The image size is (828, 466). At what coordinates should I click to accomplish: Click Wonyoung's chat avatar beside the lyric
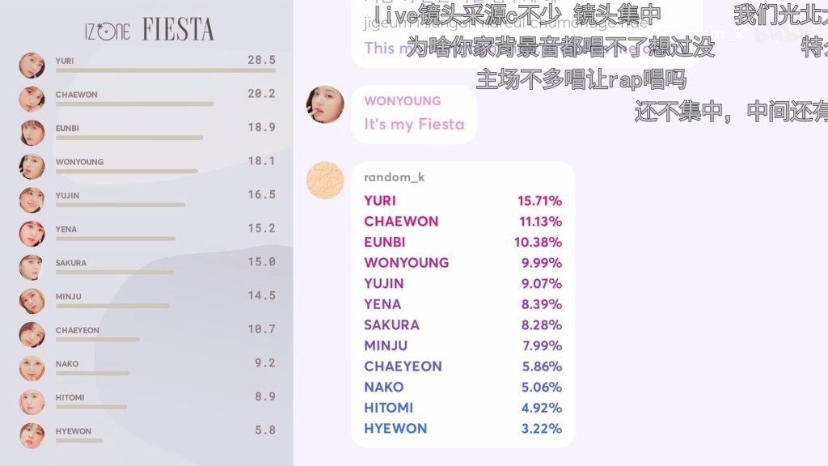click(x=325, y=104)
